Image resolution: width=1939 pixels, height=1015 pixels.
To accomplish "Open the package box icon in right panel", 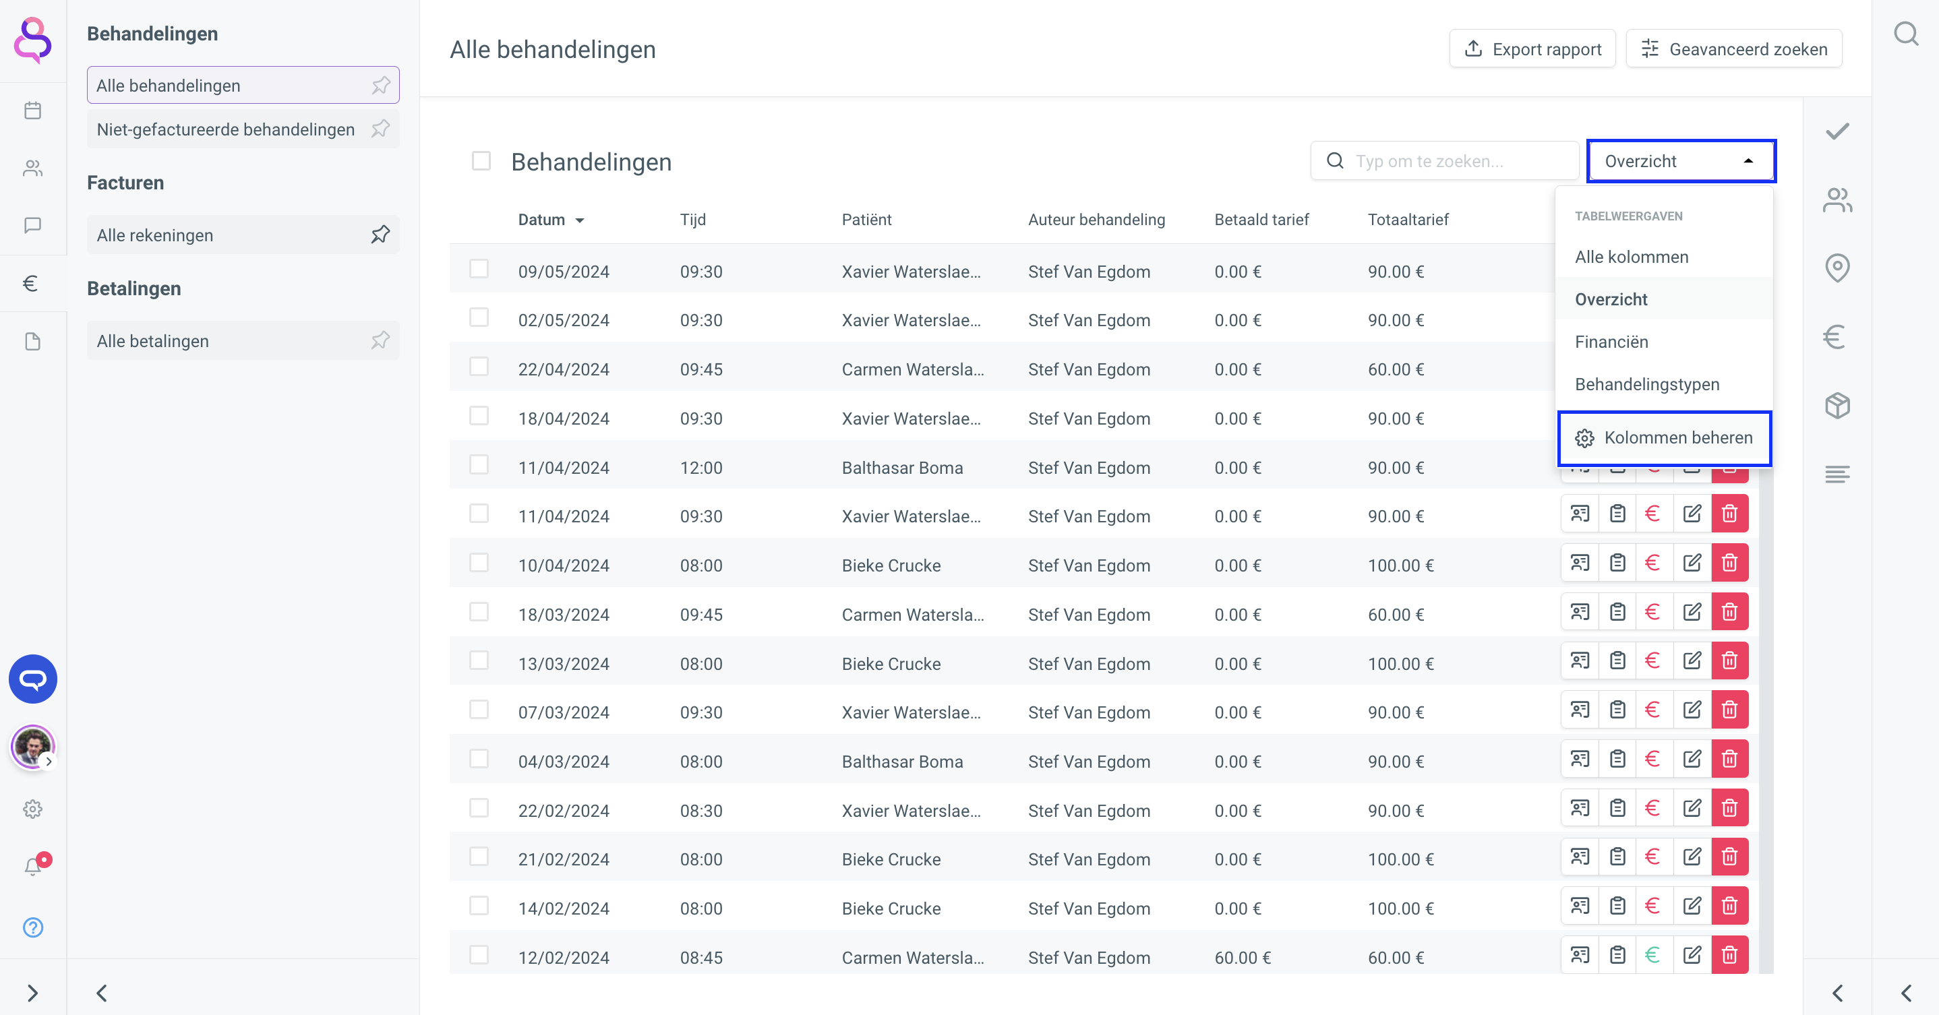I will [1837, 406].
